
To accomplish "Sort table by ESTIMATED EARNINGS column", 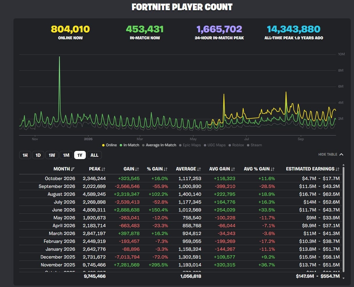I will point(313,169).
